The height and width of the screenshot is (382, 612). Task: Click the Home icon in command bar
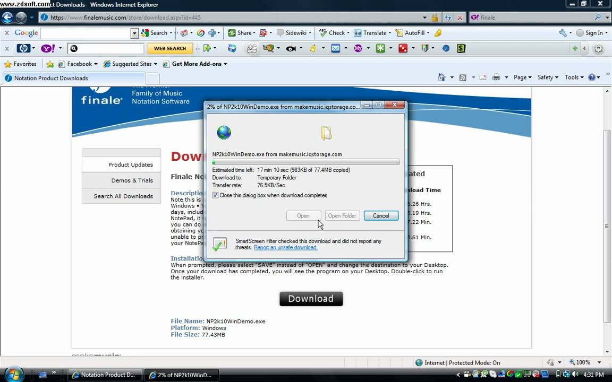point(441,77)
